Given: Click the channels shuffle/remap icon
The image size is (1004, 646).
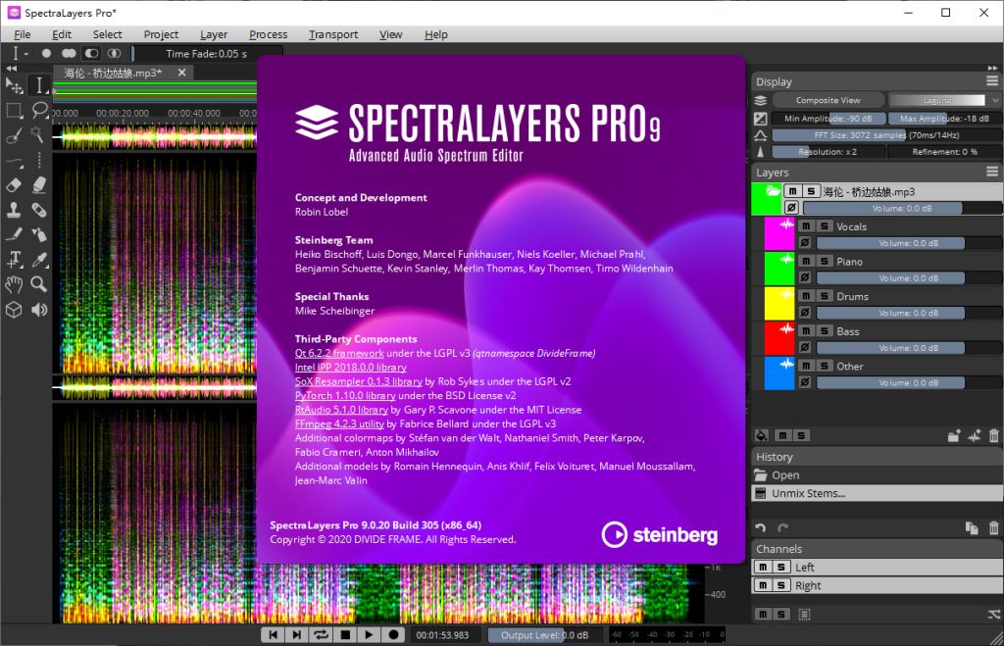Looking at the screenshot, I should pos(994,615).
